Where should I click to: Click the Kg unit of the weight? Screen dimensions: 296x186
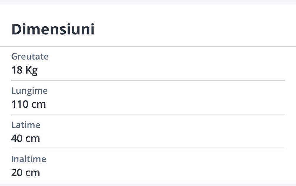31,70
